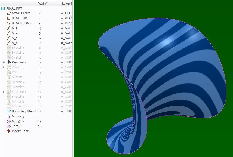
Task: Click the Feat # column header
Action: [42, 4]
